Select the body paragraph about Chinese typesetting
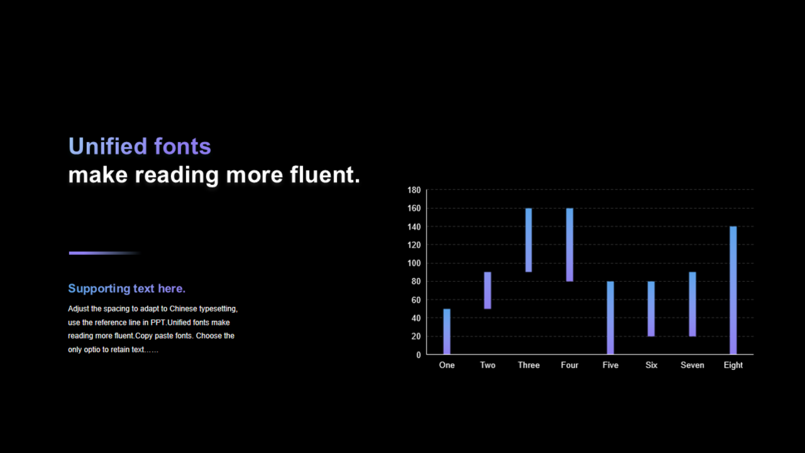The width and height of the screenshot is (805, 453). coord(153,329)
